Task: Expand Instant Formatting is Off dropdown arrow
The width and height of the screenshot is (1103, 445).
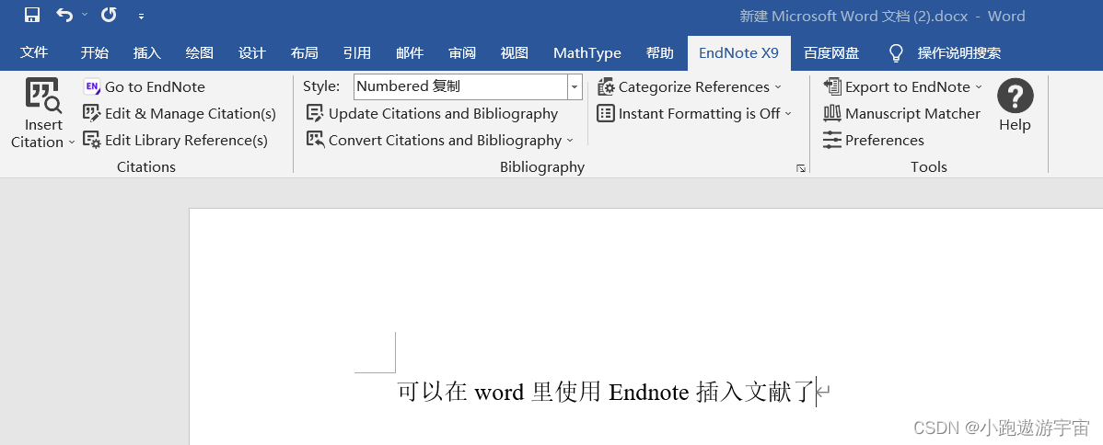Action: click(x=788, y=113)
